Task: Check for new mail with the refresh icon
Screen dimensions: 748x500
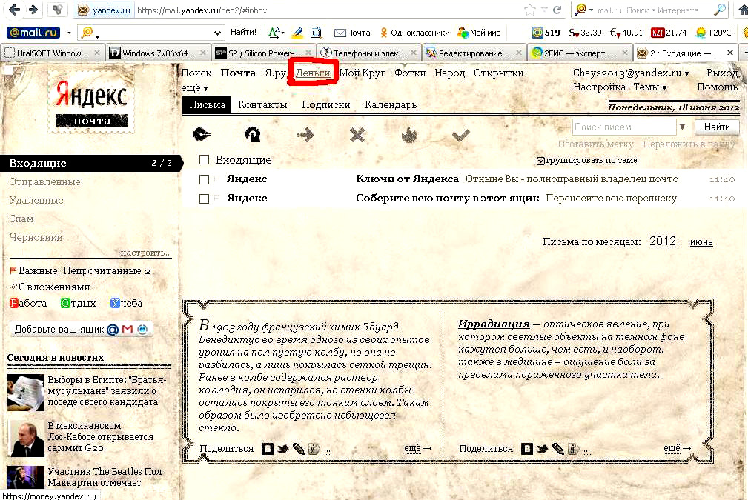Action: pyautogui.click(x=252, y=135)
